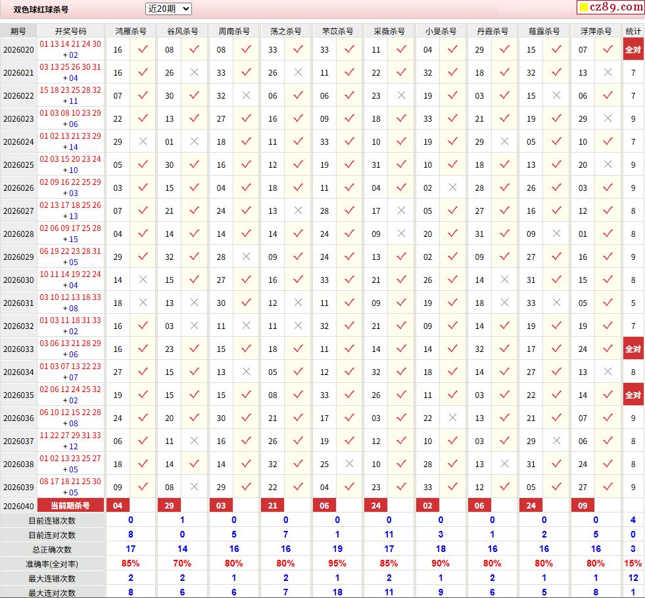Select the 采薇杀号 column header
645x598 pixels.
(x=389, y=31)
